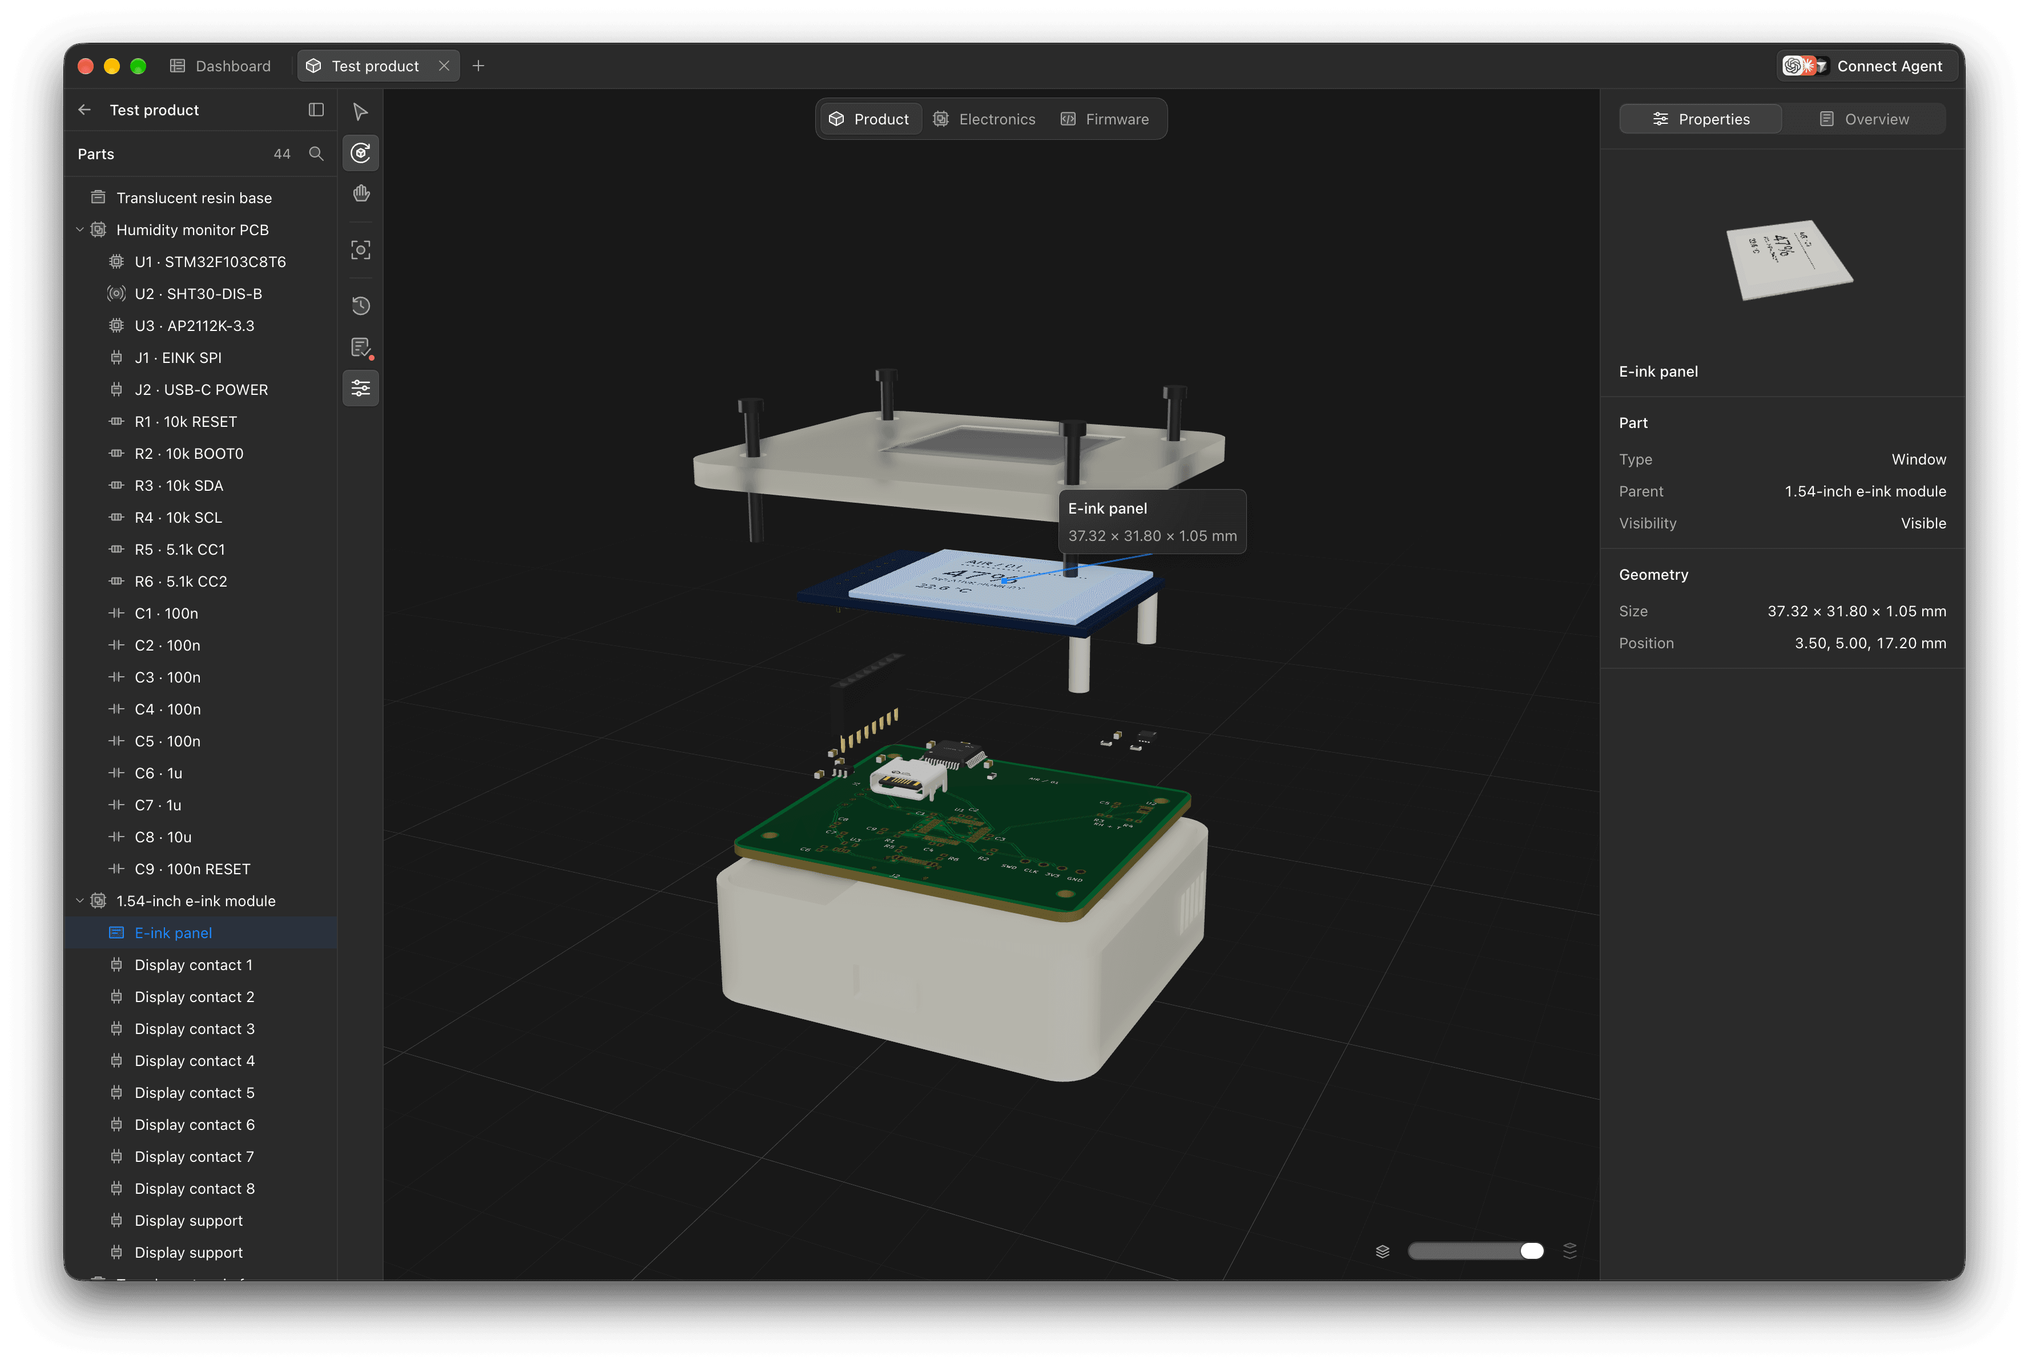2029x1365 pixels.
Task: Toggle the left sidebar panel icon
Action: tap(316, 110)
